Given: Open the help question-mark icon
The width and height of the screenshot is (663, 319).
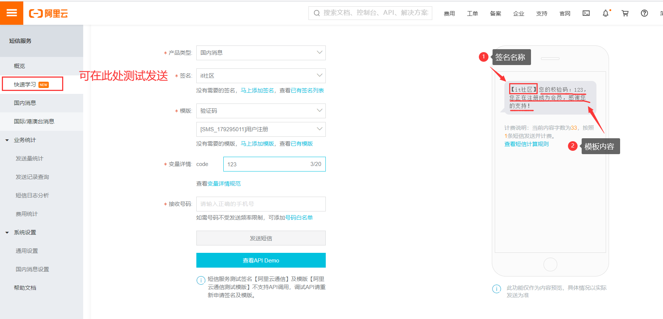Looking at the screenshot, I should (644, 13).
